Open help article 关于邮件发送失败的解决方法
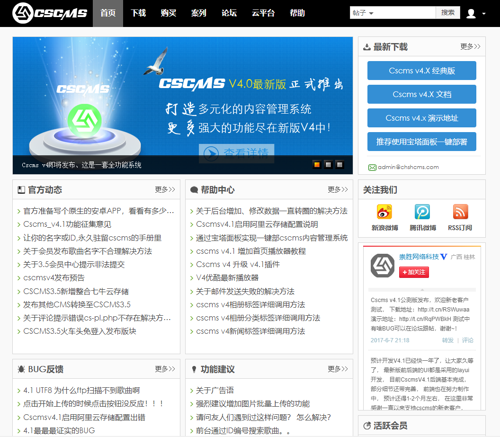Screen dimensions: 500x437 [245, 291]
